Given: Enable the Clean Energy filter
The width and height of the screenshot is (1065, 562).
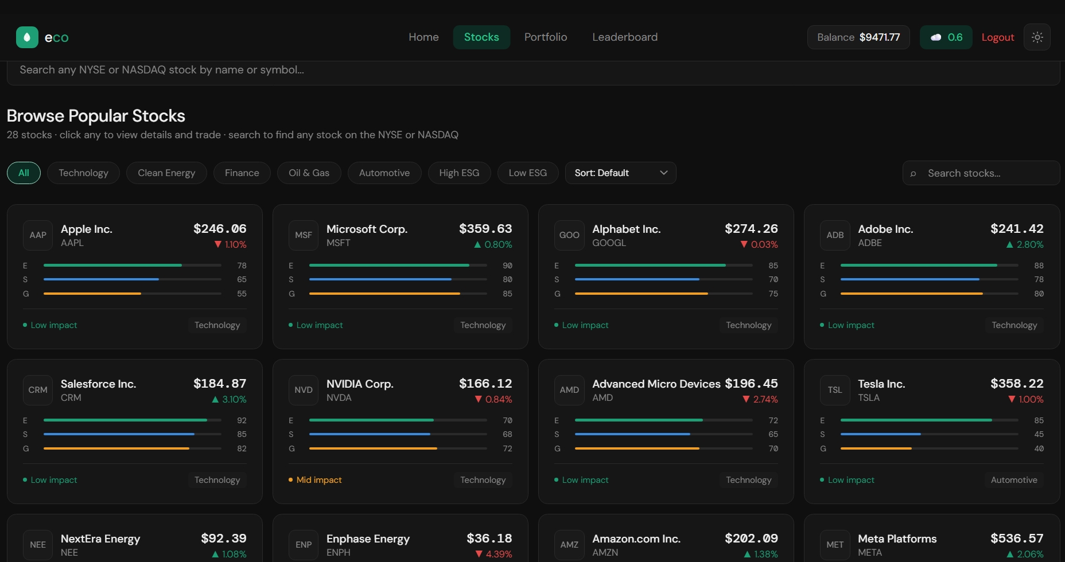Looking at the screenshot, I should pyautogui.click(x=166, y=173).
